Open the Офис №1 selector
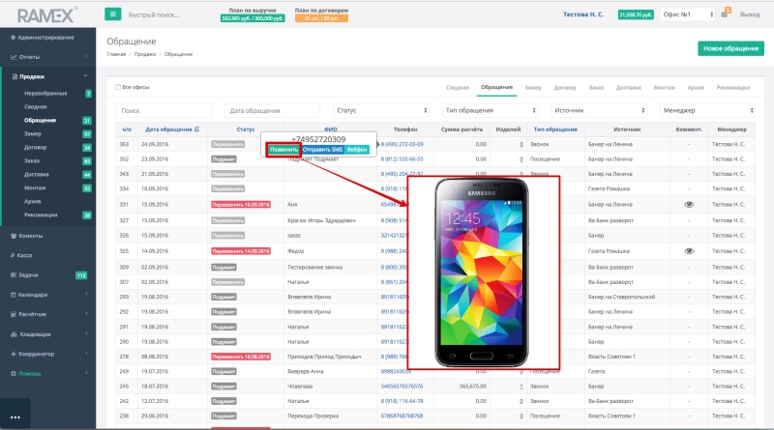Image resolution: width=774 pixels, height=430 pixels. 687,14
